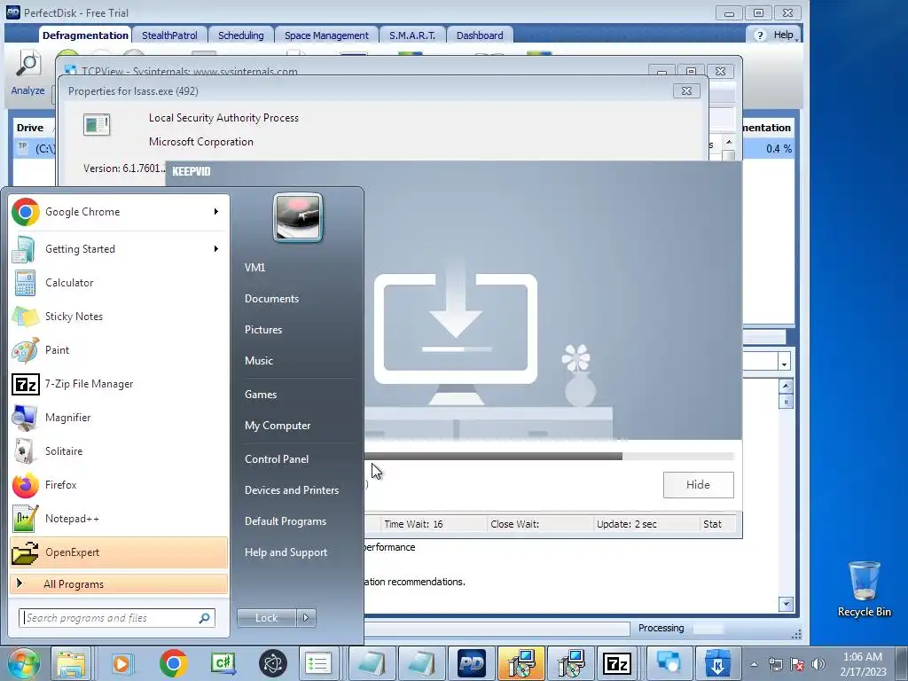This screenshot has height=681, width=908.
Task: Click the Start button
Action: coord(23,663)
